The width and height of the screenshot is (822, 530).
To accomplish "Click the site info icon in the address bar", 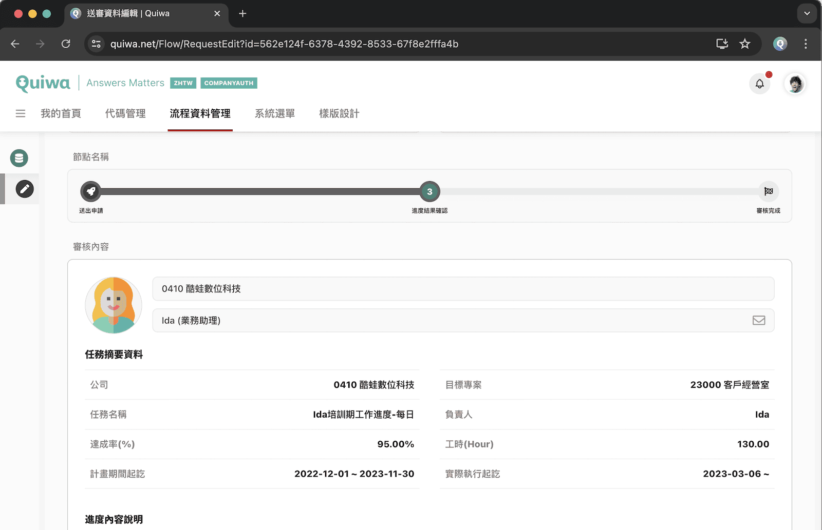I will [x=96, y=44].
